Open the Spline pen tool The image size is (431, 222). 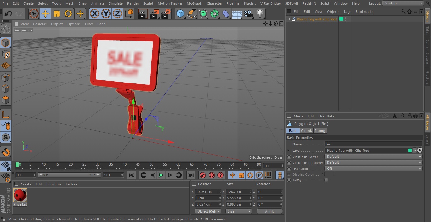pos(192,14)
